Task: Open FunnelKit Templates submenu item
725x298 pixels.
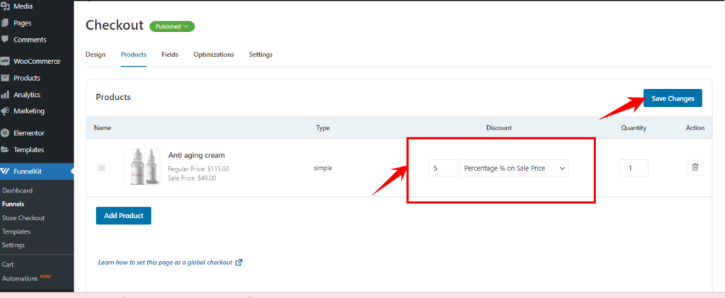Action: [x=16, y=231]
